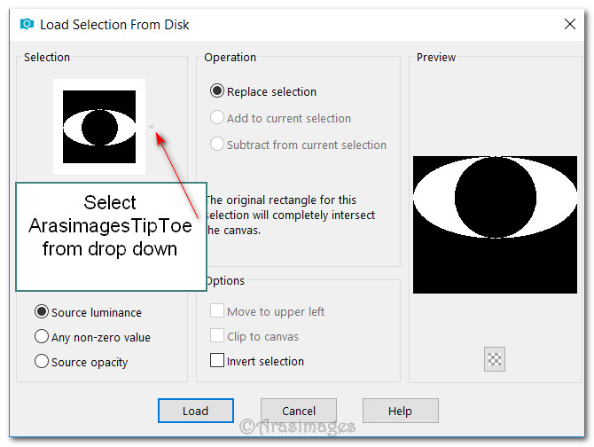Enable Move to upper left checkbox
The height and width of the screenshot is (447, 594).
(x=216, y=311)
